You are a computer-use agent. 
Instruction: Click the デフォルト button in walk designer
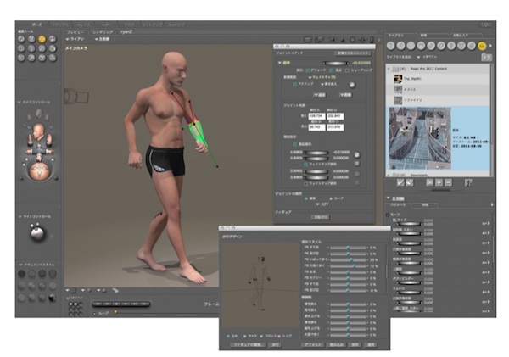313,345
